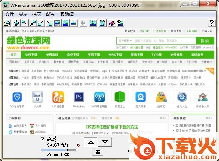Click the 软件搜索 dropdown in displayed webpage

[x=125, y=41]
